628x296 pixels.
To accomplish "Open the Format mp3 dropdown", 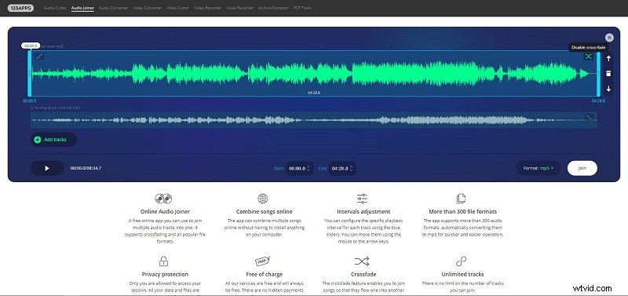I will point(539,168).
